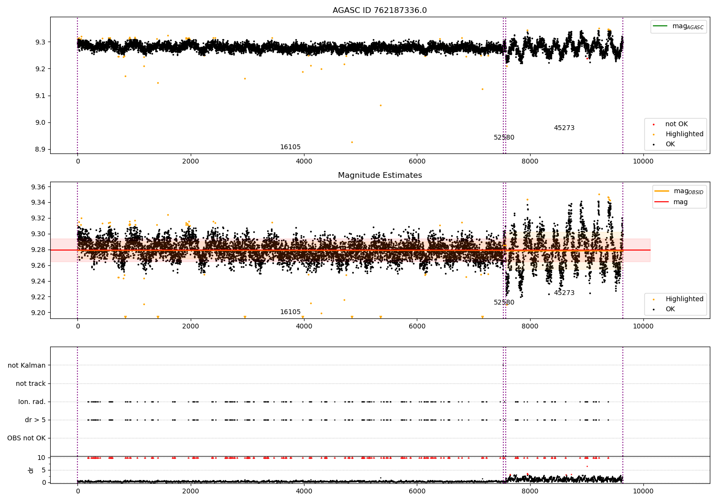The image size is (717, 502).
Task: Click the '16105' annotation in the top plot
Action: click(x=291, y=147)
